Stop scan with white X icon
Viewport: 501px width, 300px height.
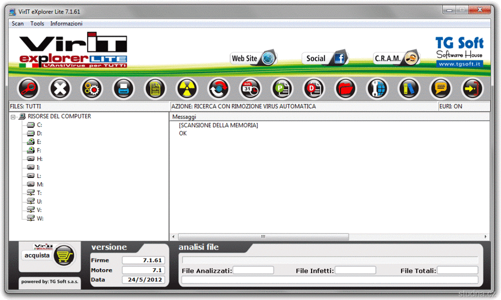60,89
